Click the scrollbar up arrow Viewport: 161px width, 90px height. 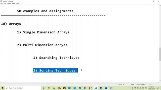coord(160,5)
